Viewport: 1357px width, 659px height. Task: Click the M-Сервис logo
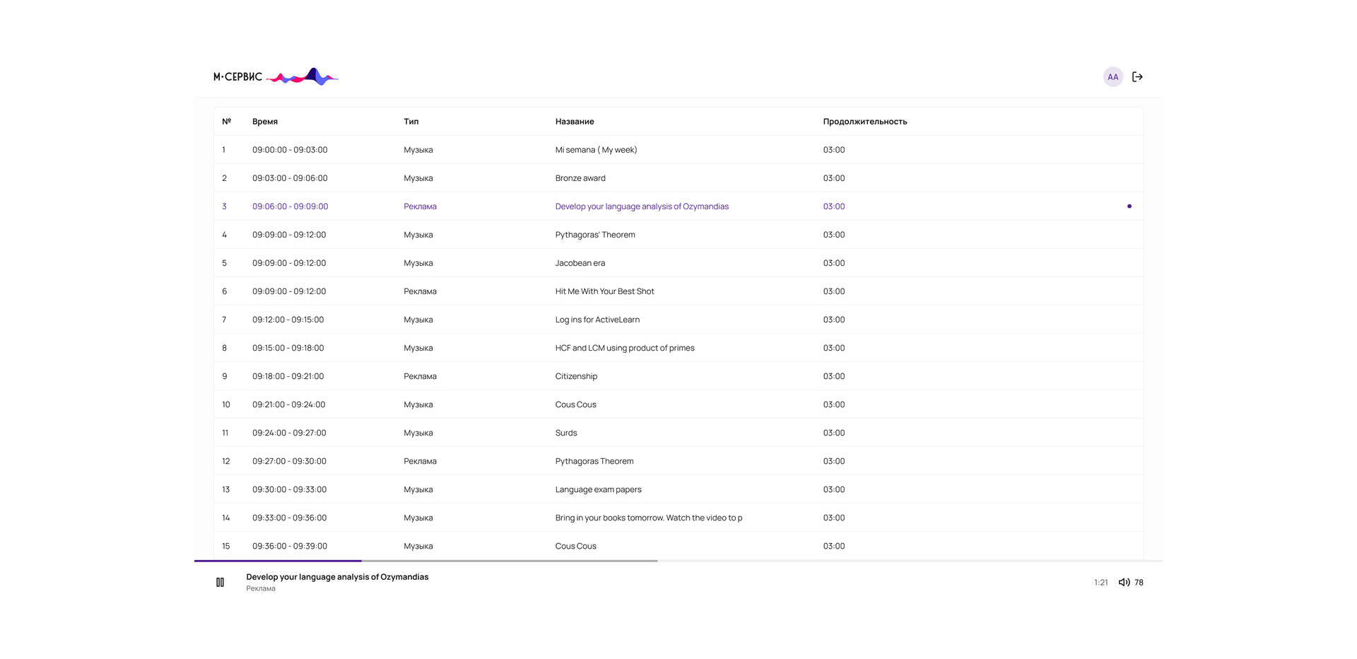[276, 77]
